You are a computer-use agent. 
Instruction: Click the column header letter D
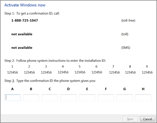[x=68, y=89]
